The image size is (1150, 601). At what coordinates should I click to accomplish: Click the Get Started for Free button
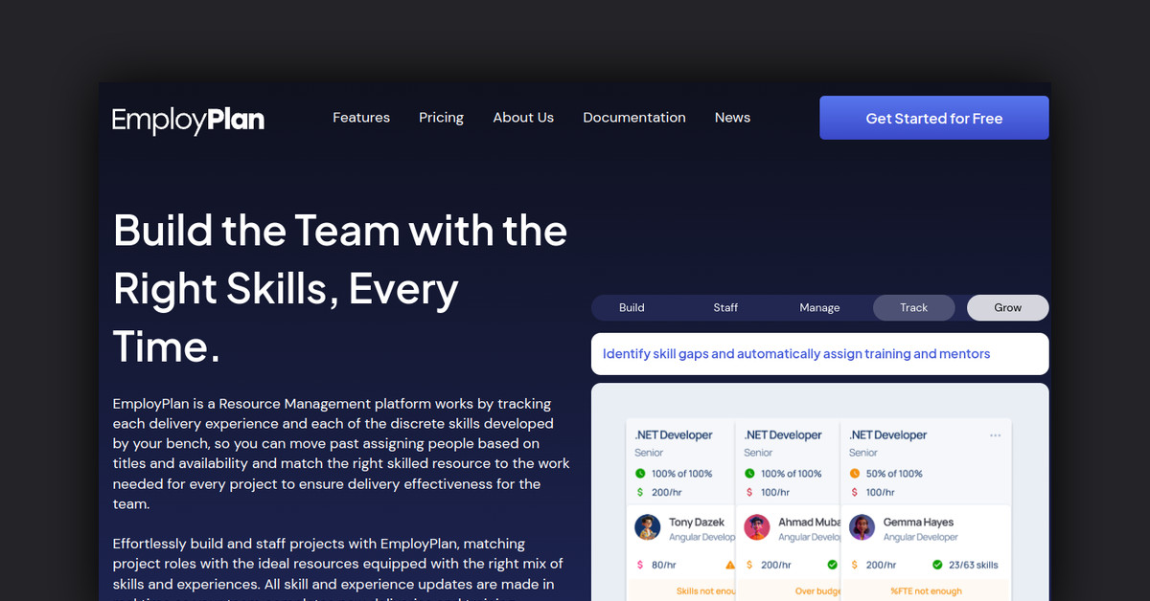(933, 119)
